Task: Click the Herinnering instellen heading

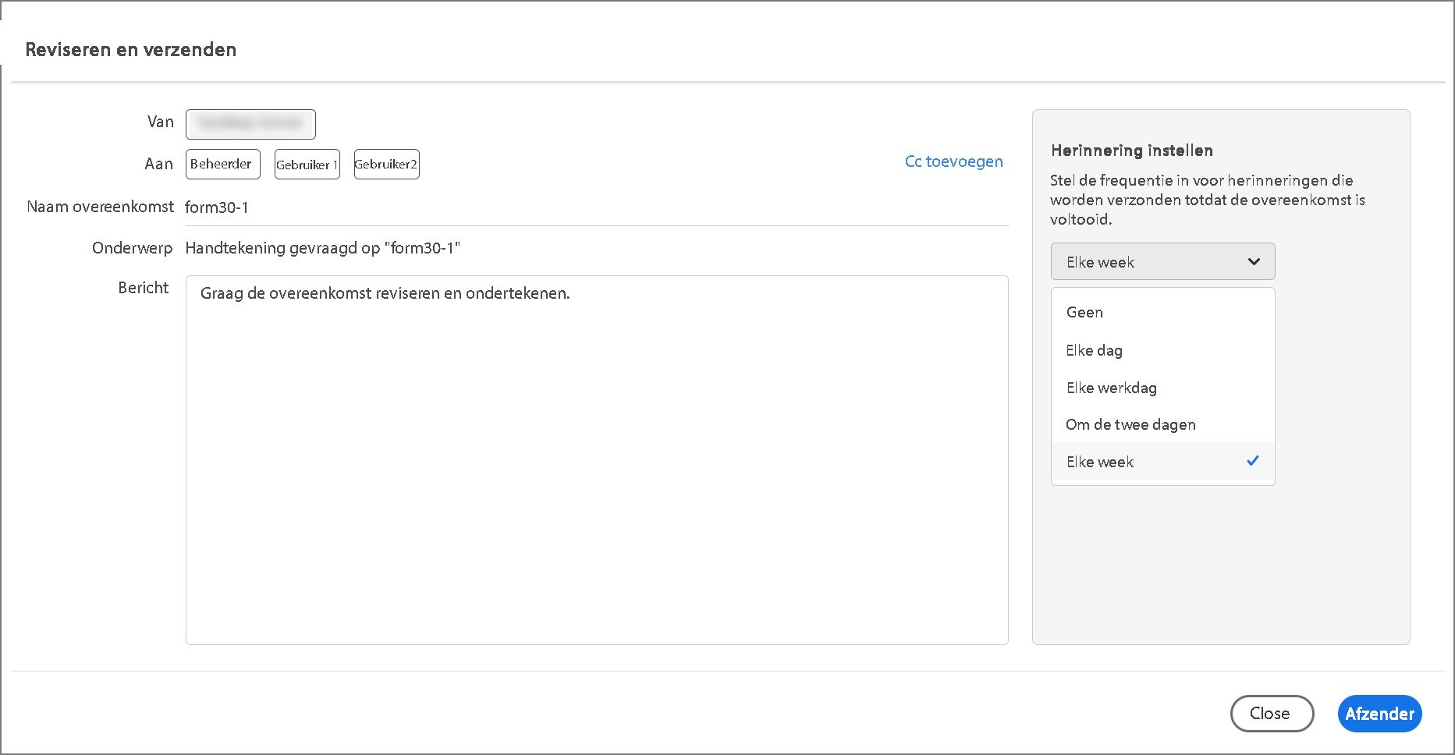Action: (1131, 151)
